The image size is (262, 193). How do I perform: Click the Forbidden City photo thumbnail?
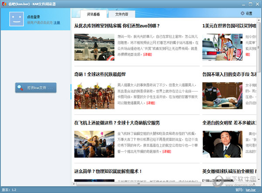tap(94, 47)
